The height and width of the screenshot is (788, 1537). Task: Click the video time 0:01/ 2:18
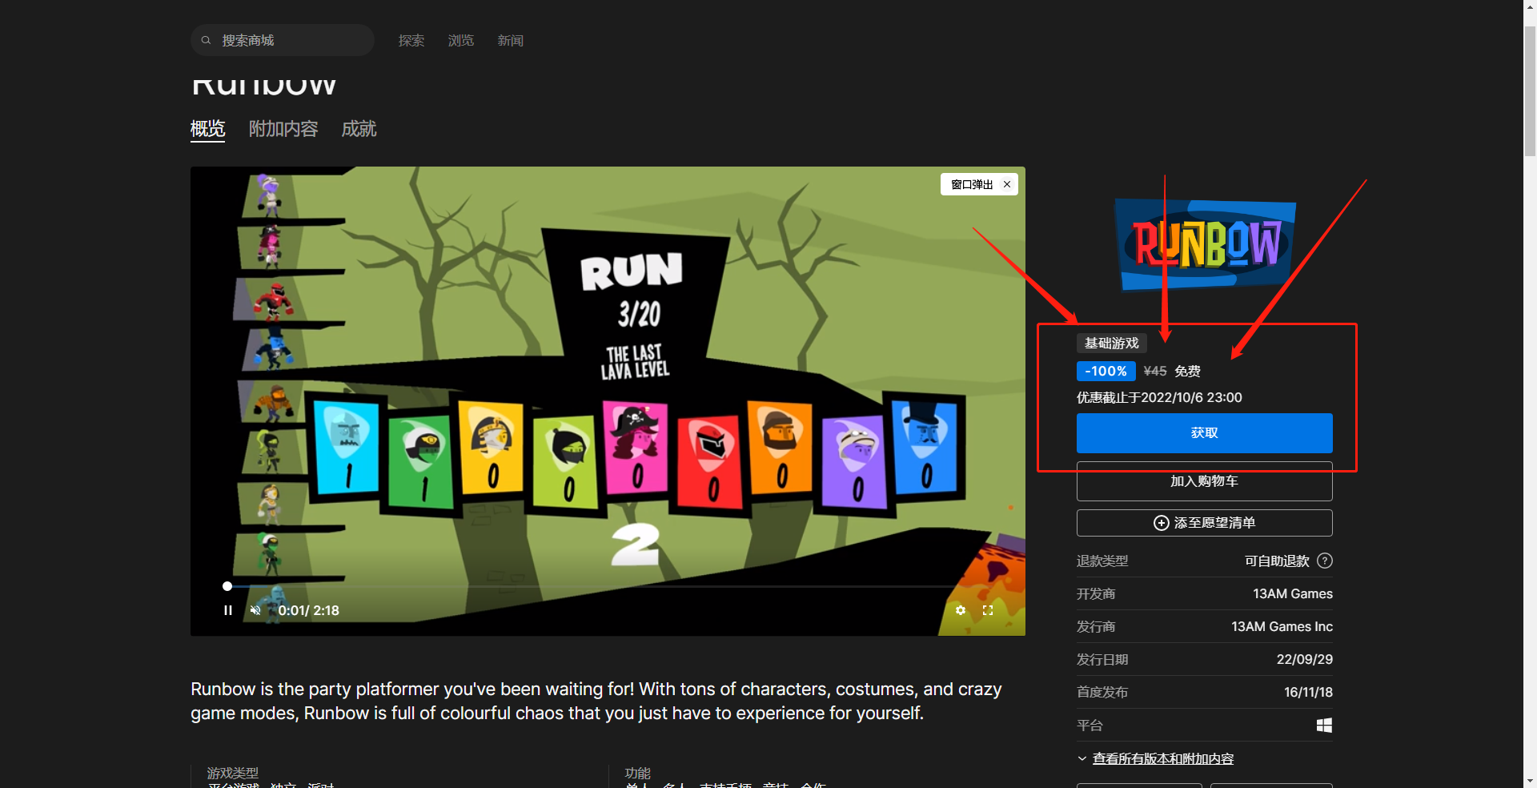[308, 610]
